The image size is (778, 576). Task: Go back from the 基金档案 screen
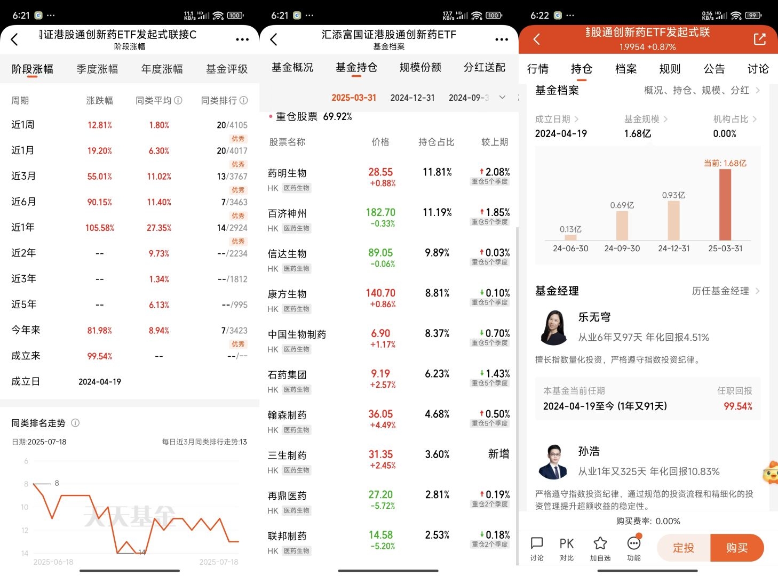[x=274, y=39]
